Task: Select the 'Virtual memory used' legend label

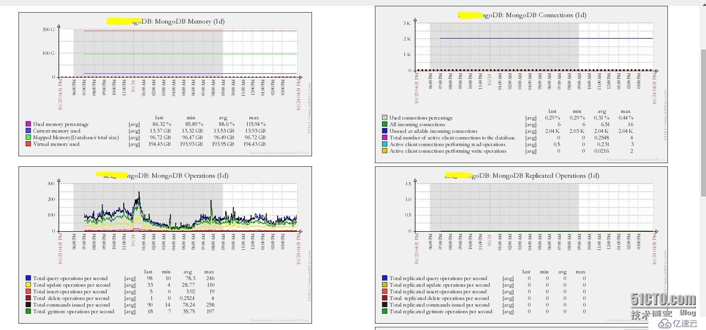Action: coord(56,144)
